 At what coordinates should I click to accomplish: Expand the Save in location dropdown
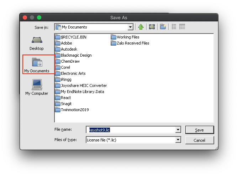click(x=130, y=27)
